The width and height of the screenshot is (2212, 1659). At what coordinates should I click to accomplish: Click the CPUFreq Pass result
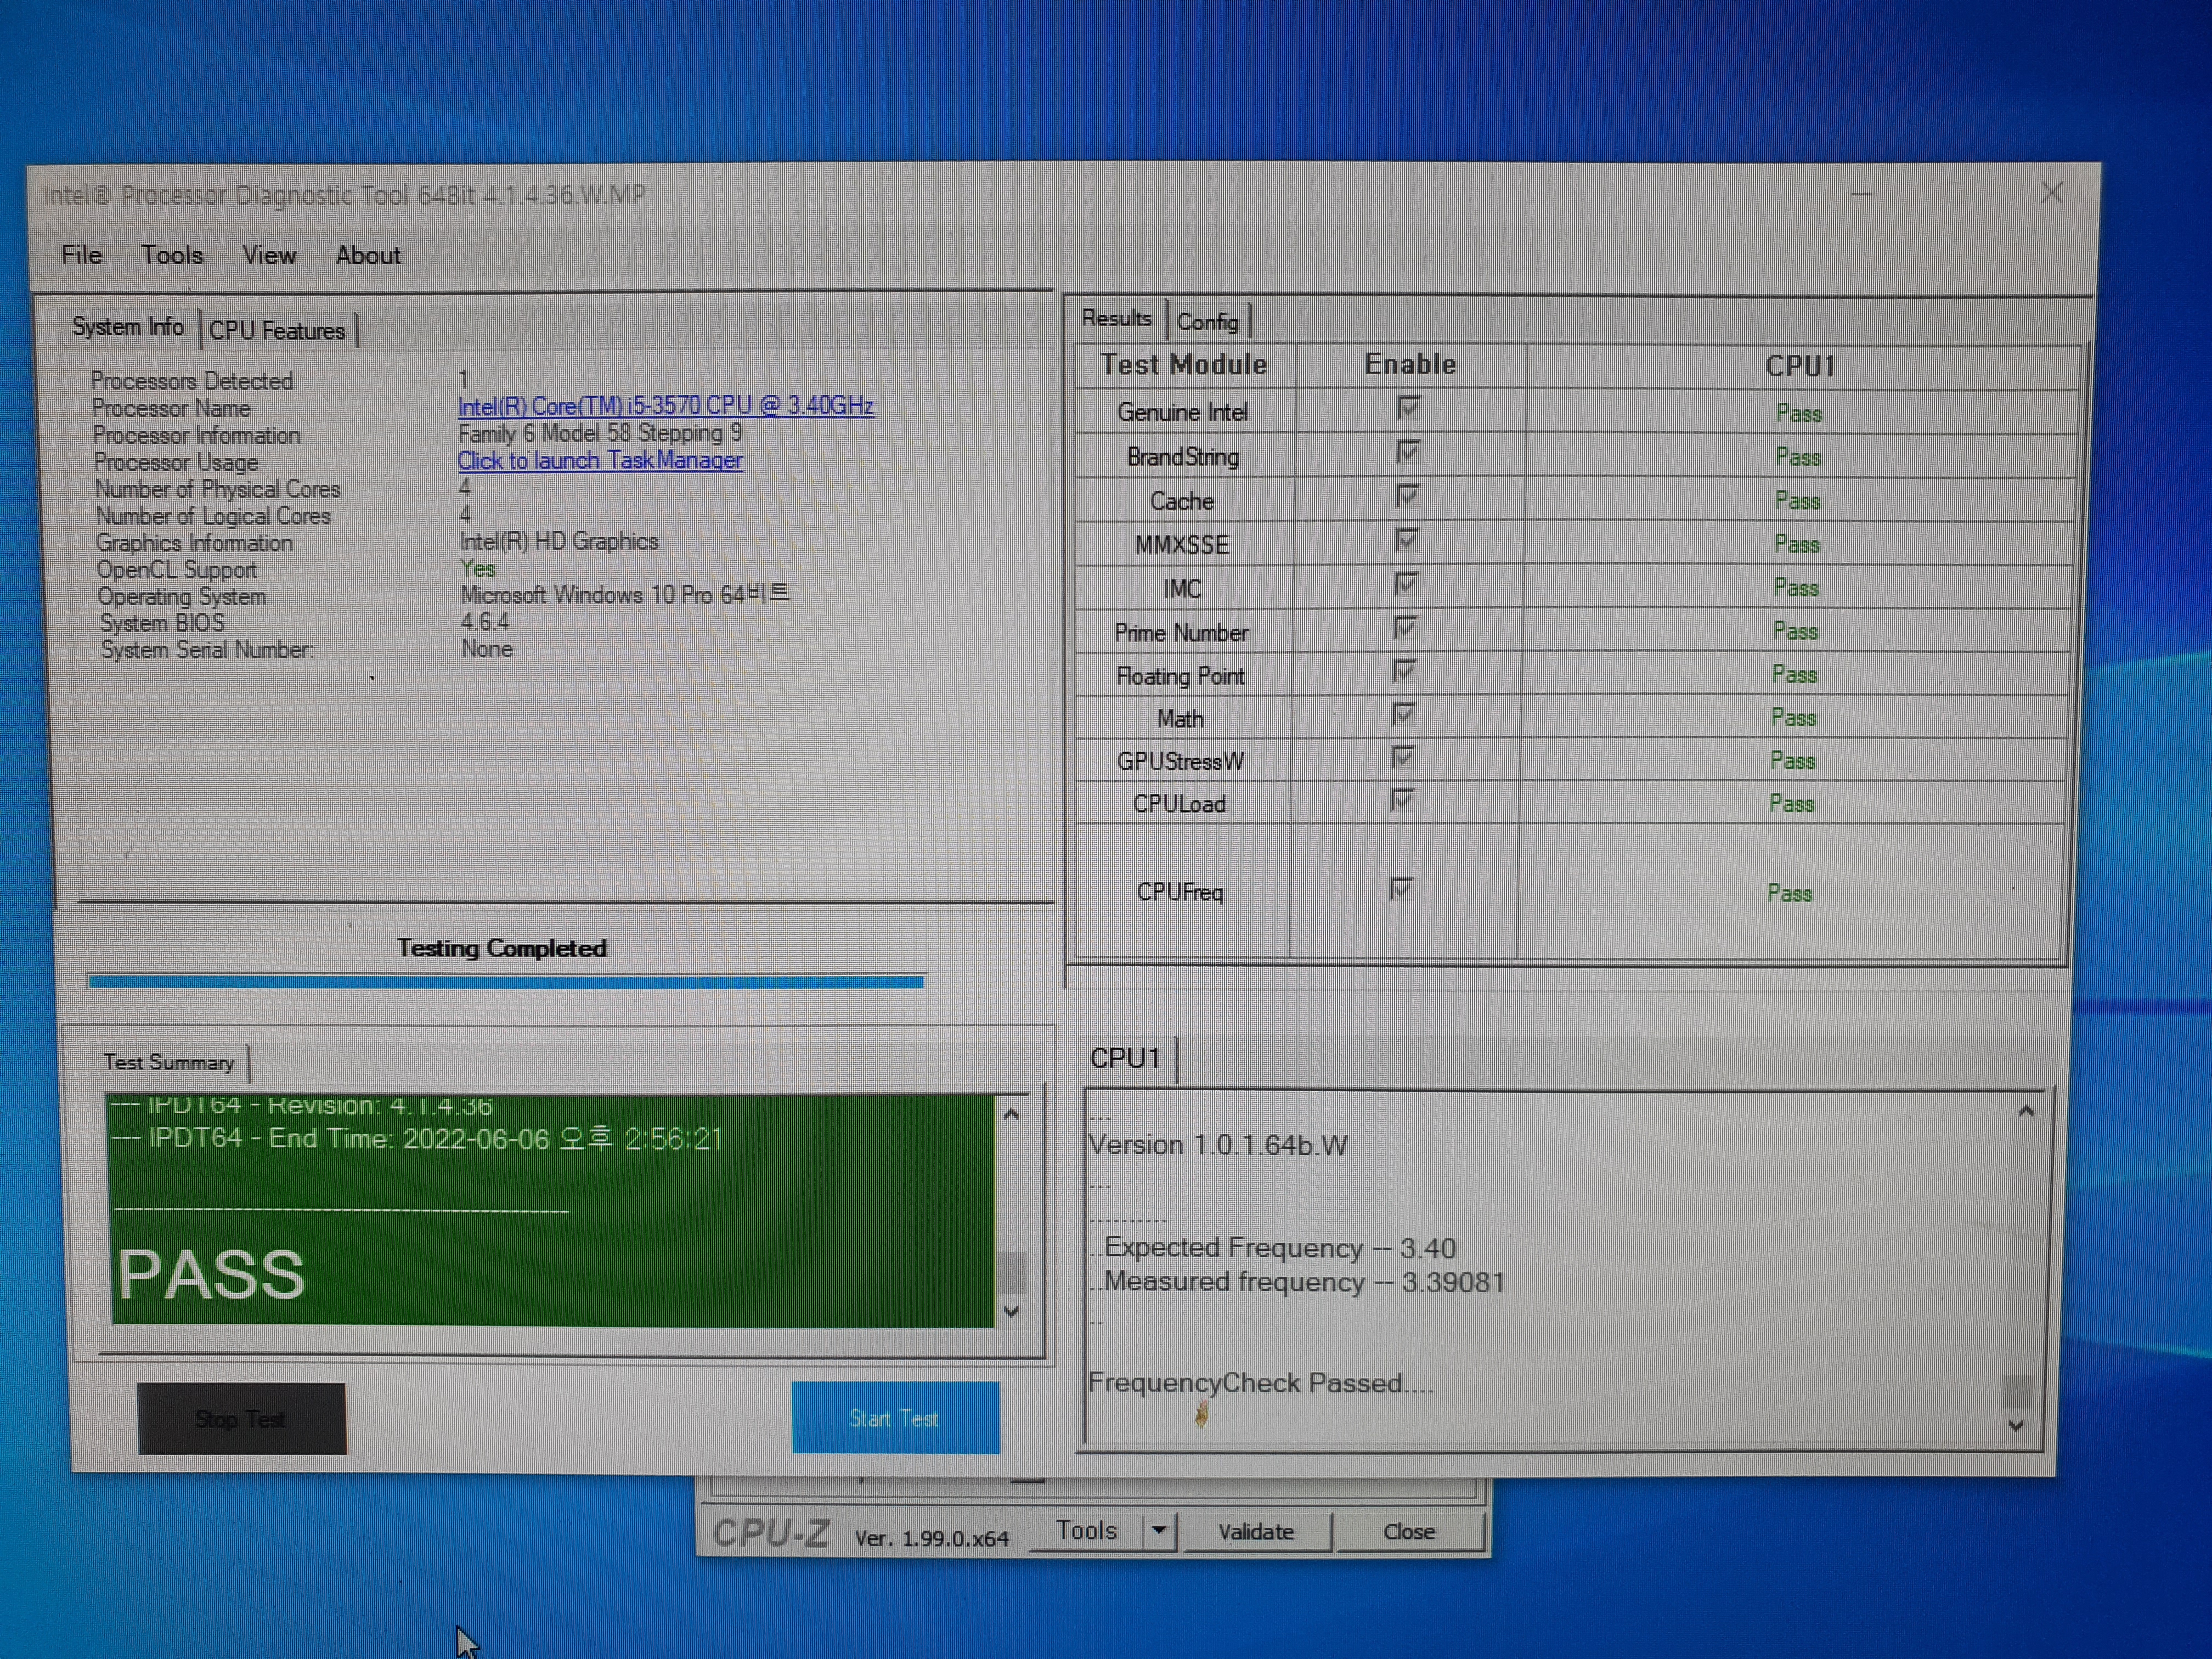[1789, 894]
